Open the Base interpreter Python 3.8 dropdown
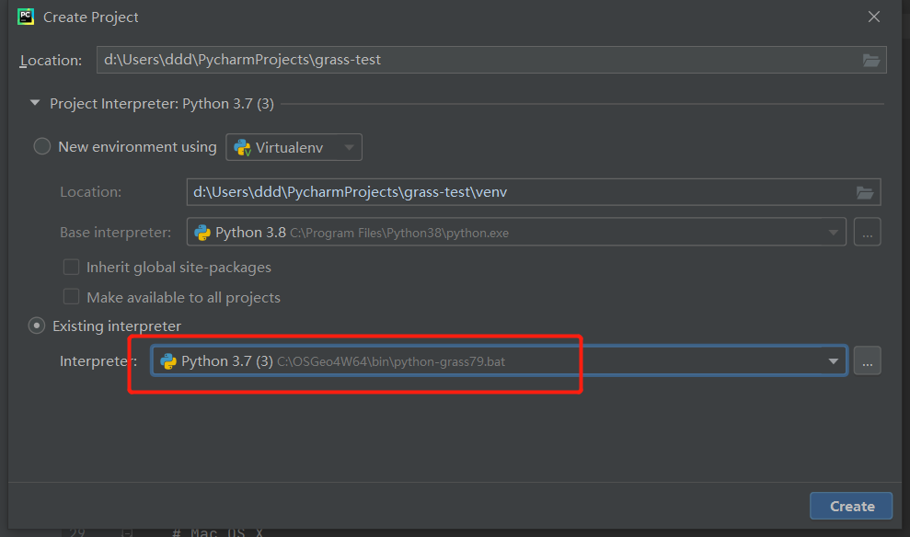 (x=833, y=233)
